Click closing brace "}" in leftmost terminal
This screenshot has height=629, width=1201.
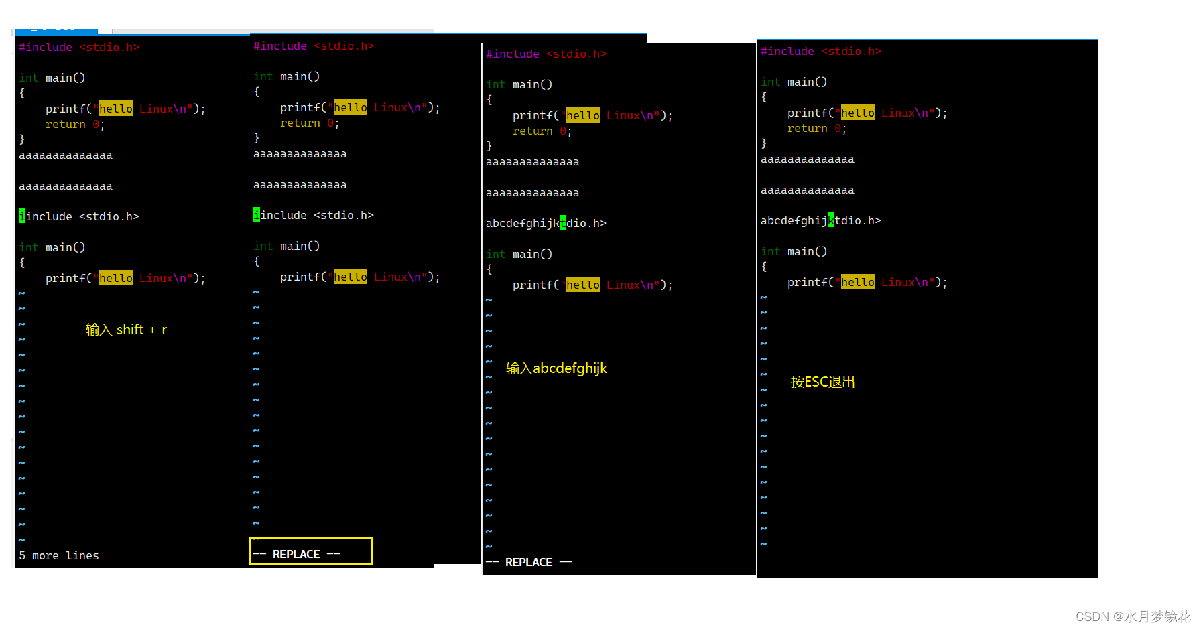pos(22,139)
